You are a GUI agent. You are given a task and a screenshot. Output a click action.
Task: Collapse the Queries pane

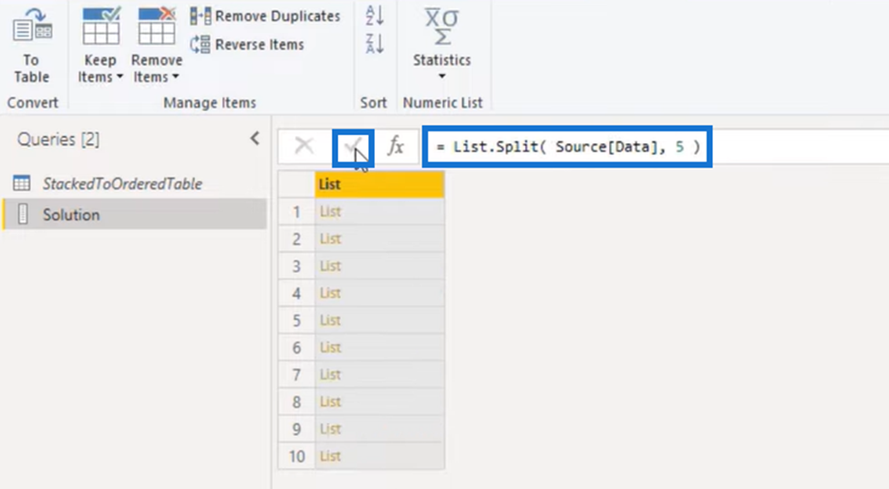pos(255,139)
